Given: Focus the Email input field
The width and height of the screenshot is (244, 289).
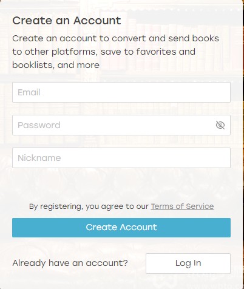Looking at the screenshot, I should coord(121,92).
